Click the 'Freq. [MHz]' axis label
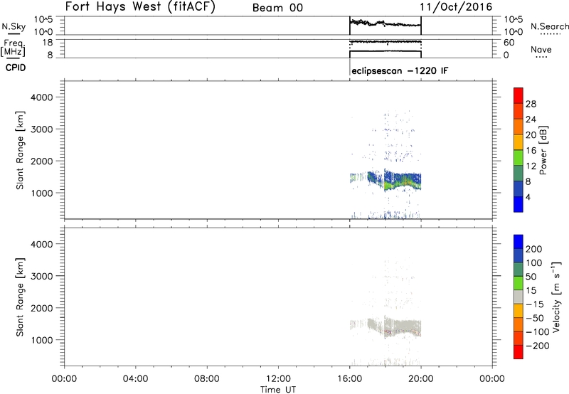569x394 pixels. [x=14, y=48]
